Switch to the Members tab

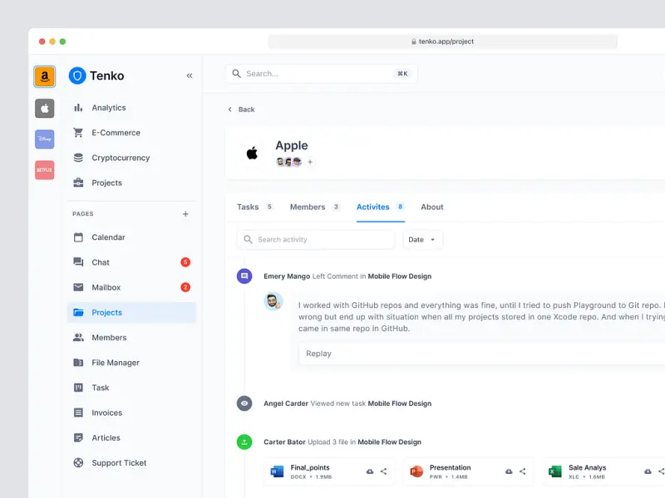coord(308,207)
